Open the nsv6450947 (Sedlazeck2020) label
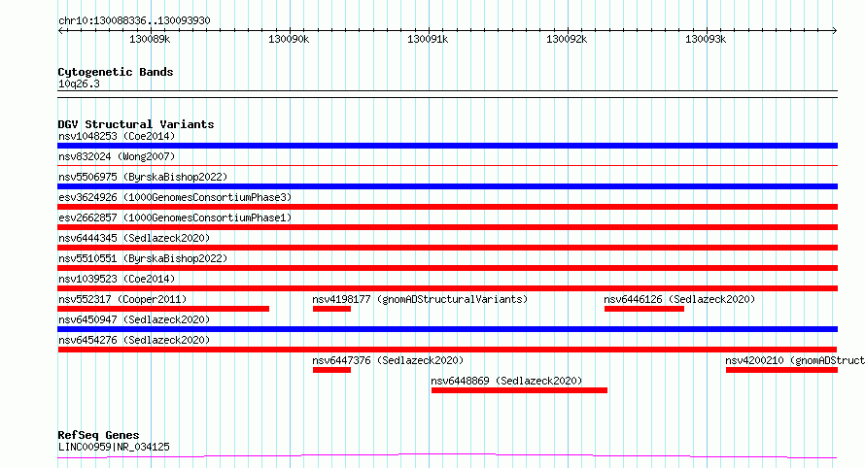 (x=134, y=319)
